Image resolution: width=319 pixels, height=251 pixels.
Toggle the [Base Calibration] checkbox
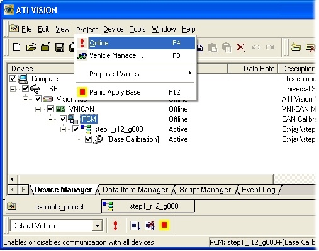(x=88, y=139)
